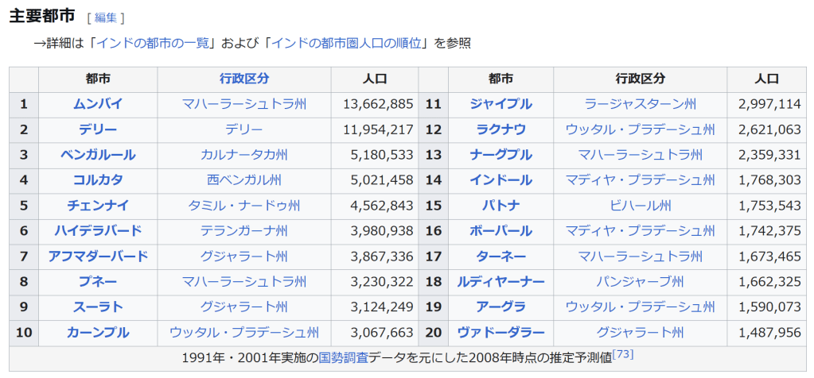Image resolution: width=814 pixels, height=378 pixels.
Task: Open the ハイデラバード city link
Action: click(98, 231)
